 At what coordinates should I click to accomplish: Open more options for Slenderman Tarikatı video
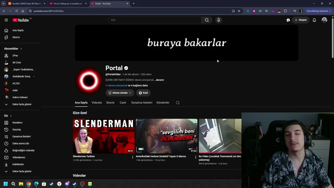tap(133, 157)
